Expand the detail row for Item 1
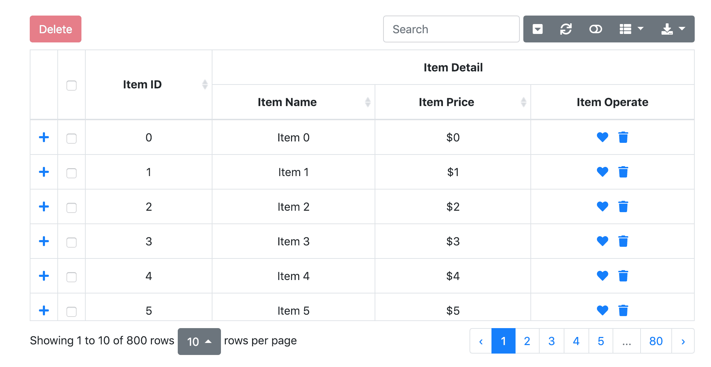 [44, 172]
